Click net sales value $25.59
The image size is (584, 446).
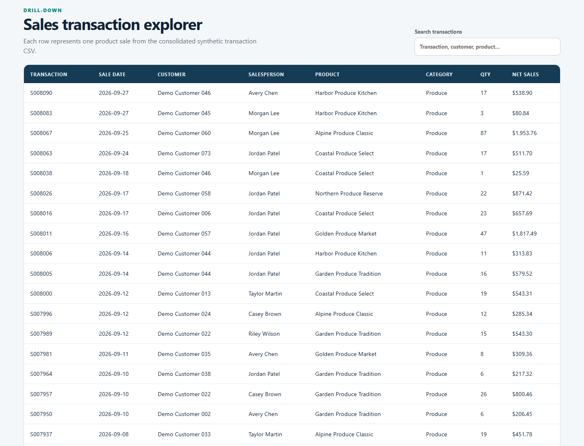pos(521,173)
